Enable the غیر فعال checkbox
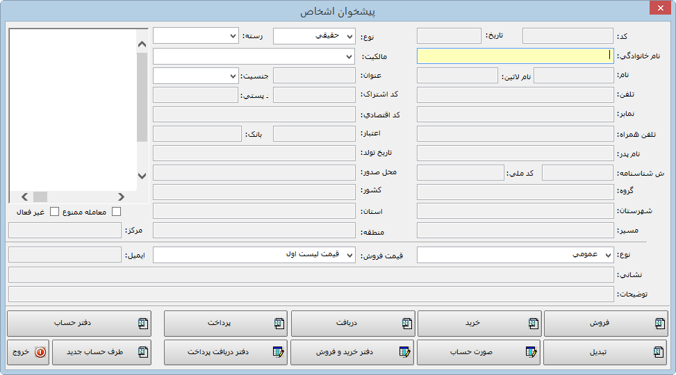 [x=54, y=211]
